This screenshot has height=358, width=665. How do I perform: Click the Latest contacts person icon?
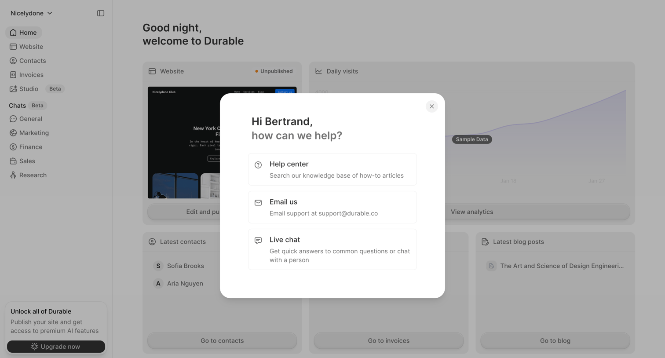pyautogui.click(x=152, y=242)
